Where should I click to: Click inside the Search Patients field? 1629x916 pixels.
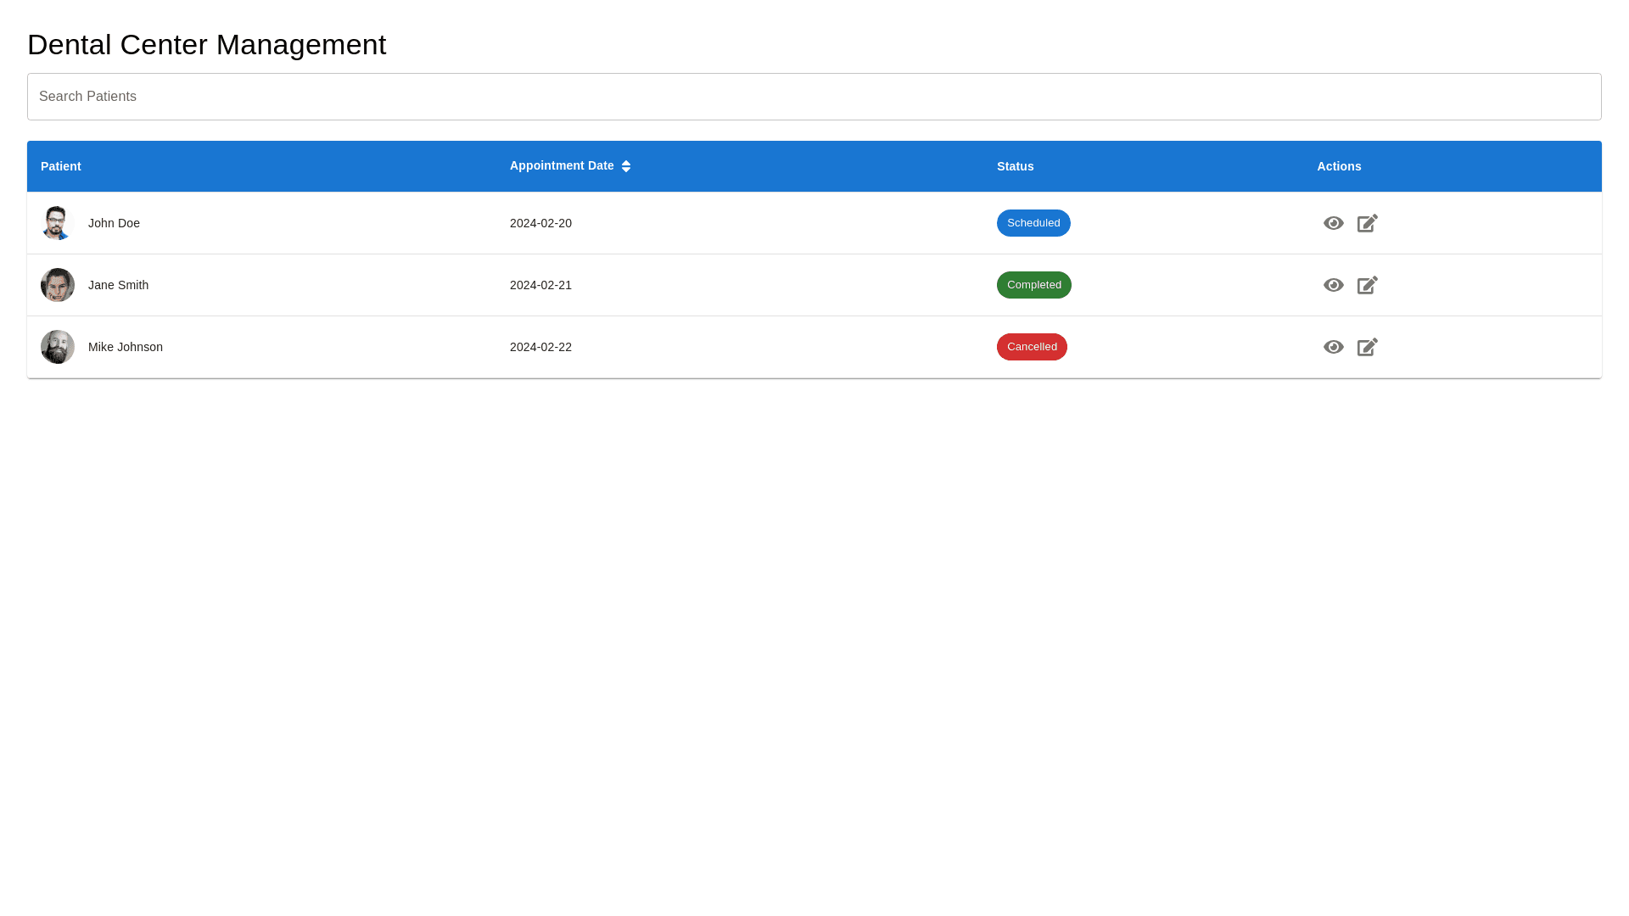814,96
